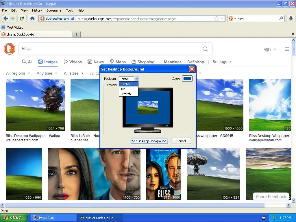This screenshot has height=222, width=296.
Task: Open a new tab with plus button
Action: click(76, 34)
